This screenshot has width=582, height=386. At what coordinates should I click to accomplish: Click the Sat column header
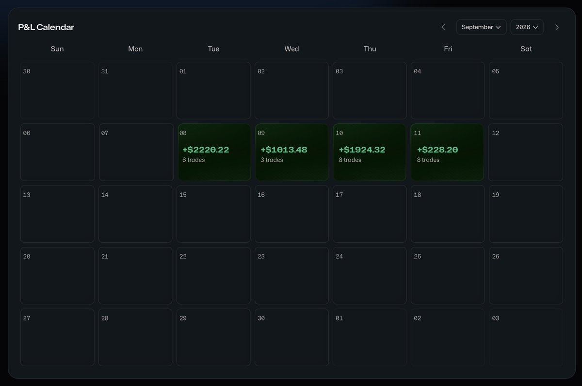tap(526, 49)
